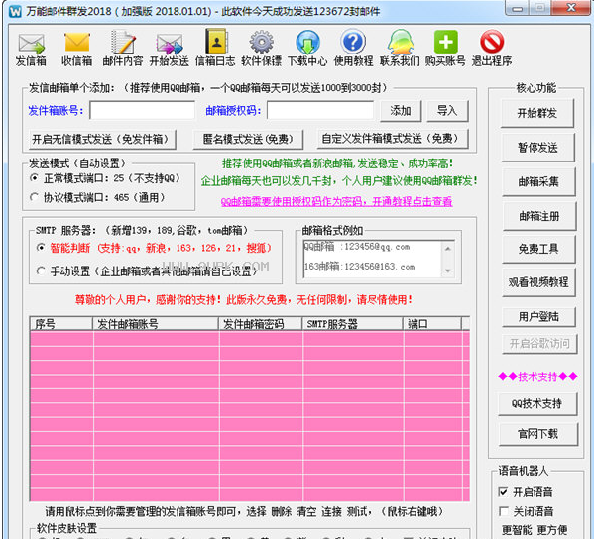The width and height of the screenshot is (594, 539).
Task: Click the SMTP服务器 column header
Action: point(353,324)
